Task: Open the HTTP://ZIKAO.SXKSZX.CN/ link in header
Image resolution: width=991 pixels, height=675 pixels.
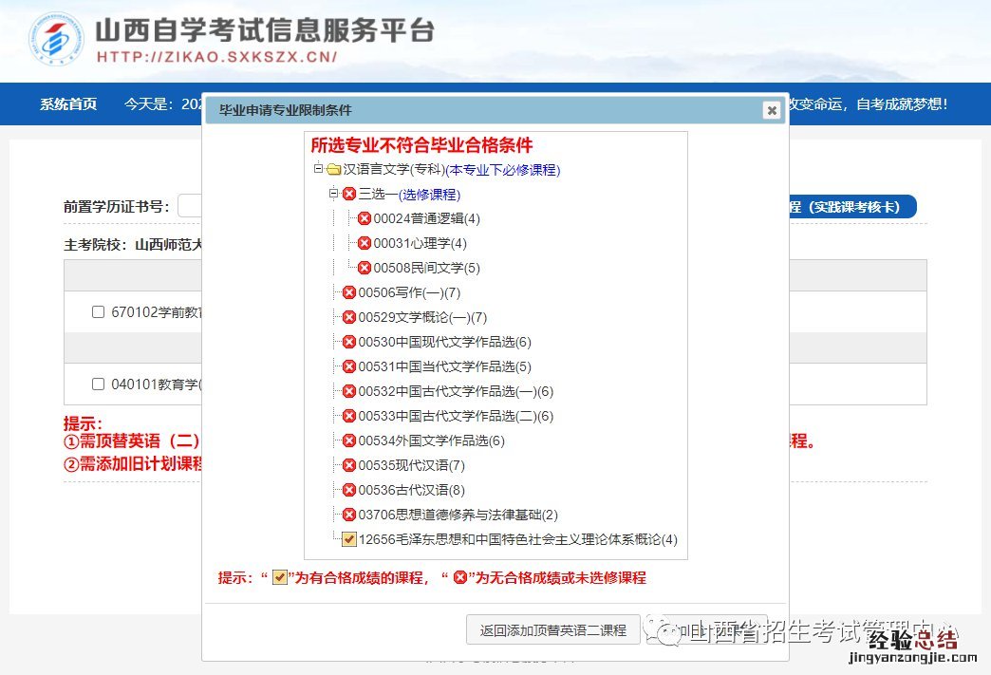Action: click(x=217, y=56)
